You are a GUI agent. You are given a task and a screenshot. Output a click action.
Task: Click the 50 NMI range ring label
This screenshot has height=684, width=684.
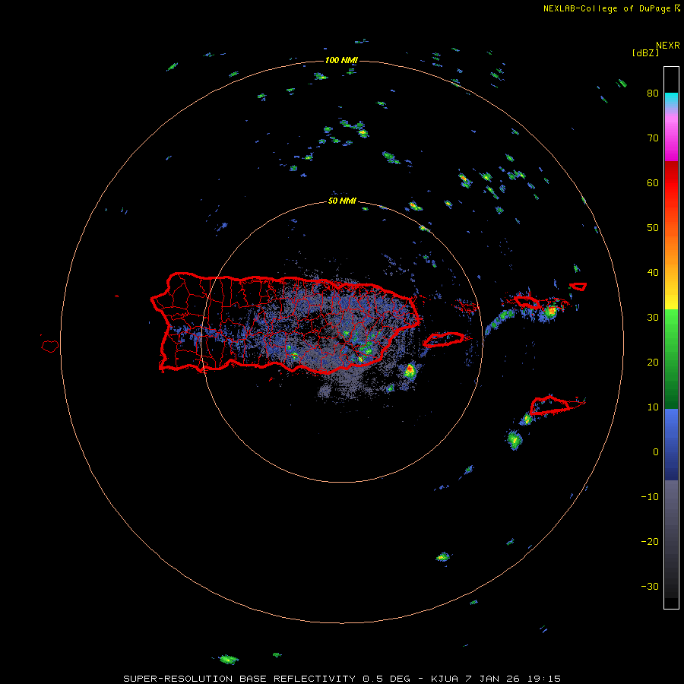[342, 201]
